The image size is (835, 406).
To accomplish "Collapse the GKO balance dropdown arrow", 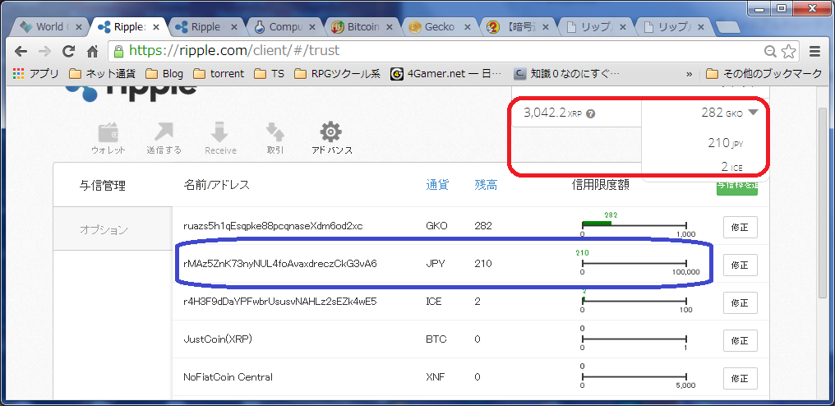I will (753, 113).
